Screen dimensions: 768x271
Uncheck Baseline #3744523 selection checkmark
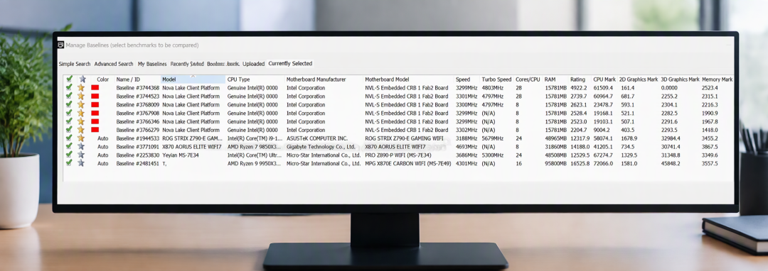point(69,96)
